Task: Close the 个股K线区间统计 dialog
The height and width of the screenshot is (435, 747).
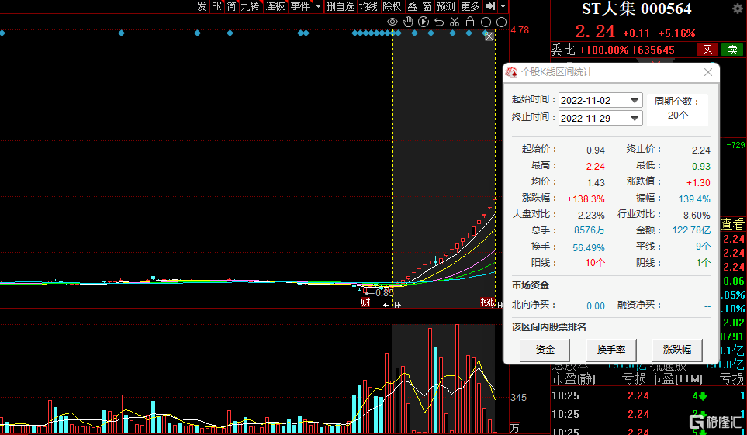Action: 707,72
